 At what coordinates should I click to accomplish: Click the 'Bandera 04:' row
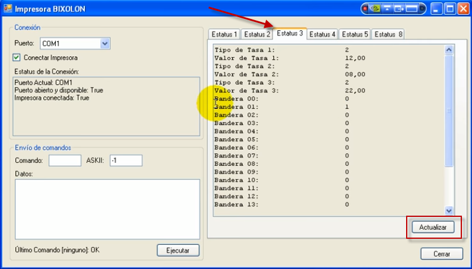[282, 131]
